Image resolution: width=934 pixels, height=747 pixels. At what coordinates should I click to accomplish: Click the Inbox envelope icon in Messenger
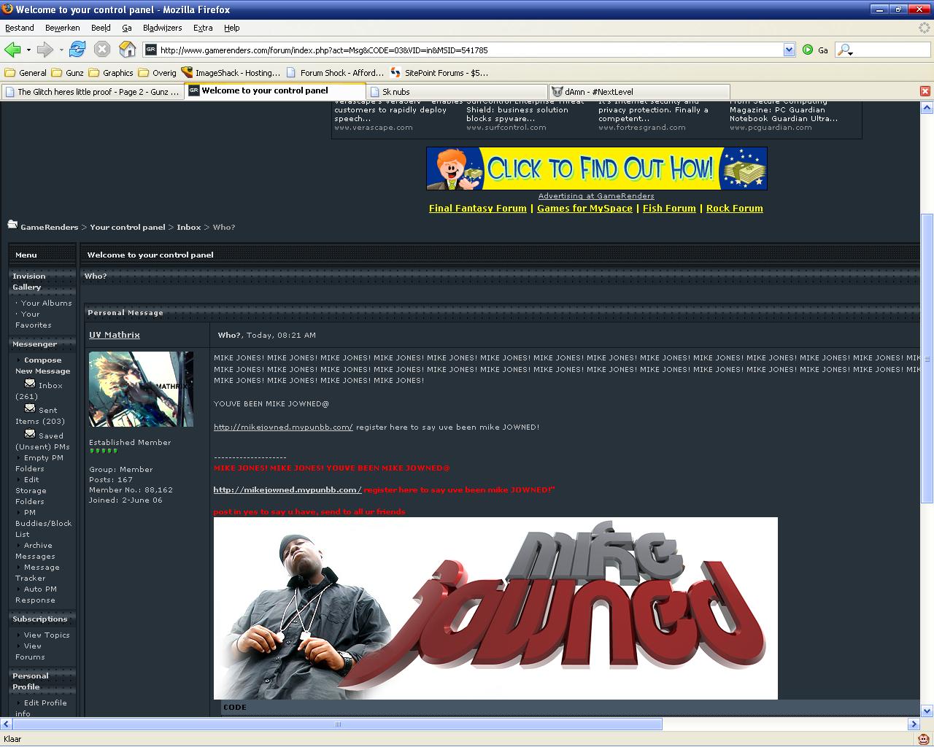pos(30,383)
